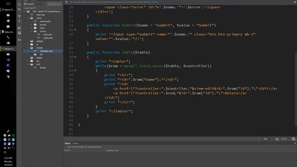Expand the layouts folder
297x167 pixels.
click(32, 25)
